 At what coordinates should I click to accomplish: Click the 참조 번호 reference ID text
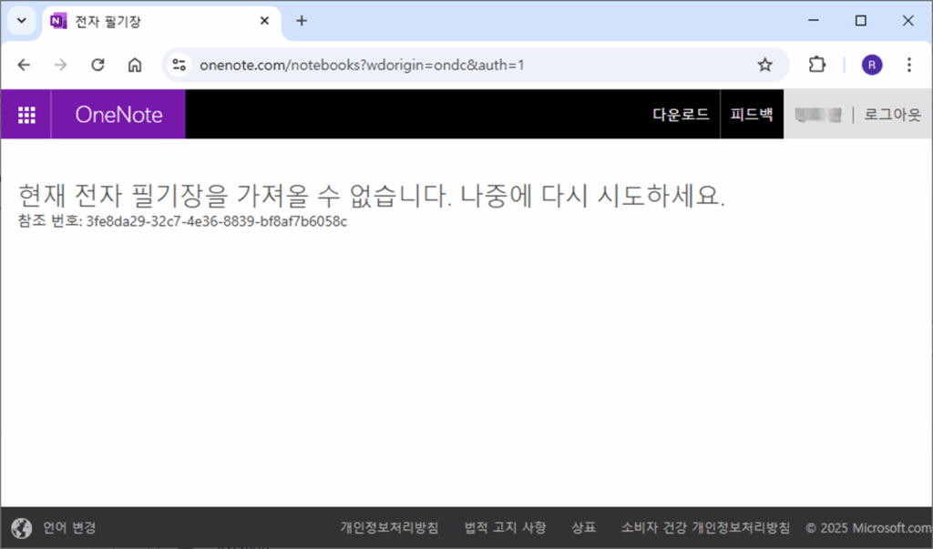click(182, 221)
